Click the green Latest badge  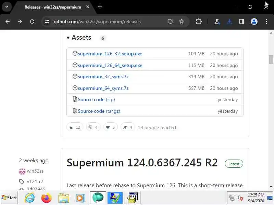coord(234,164)
